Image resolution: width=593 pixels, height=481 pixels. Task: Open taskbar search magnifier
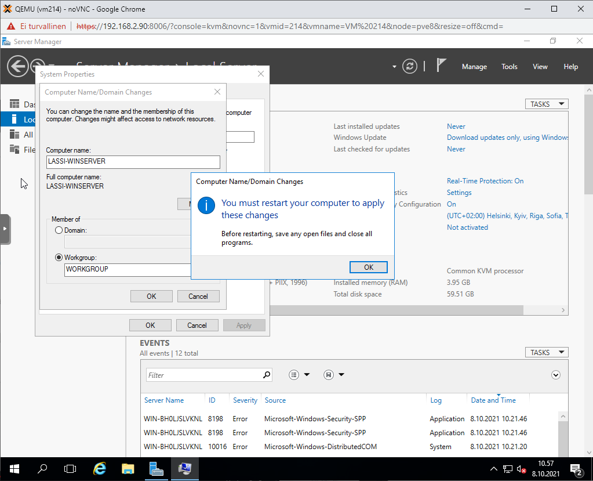pyautogui.click(x=42, y=469)
